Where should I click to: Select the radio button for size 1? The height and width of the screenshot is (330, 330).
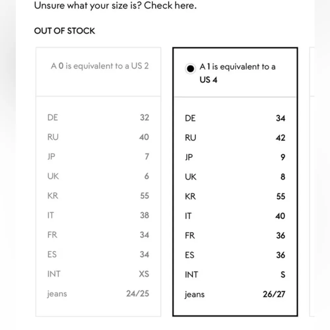pyautogui.click(x=190, y=69)
